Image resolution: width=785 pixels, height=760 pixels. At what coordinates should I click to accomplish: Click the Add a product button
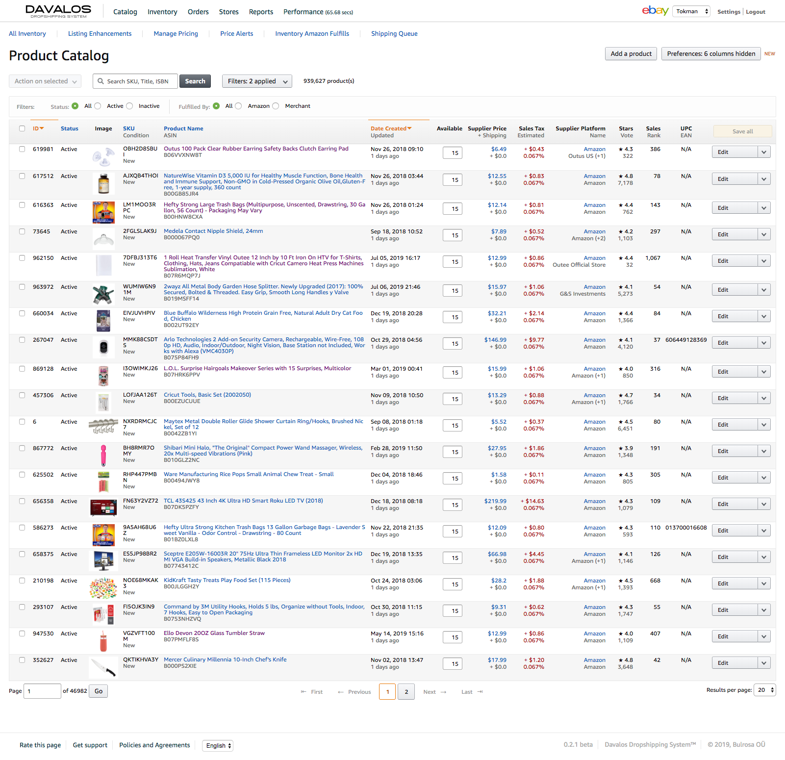click(x=631, y=54)
